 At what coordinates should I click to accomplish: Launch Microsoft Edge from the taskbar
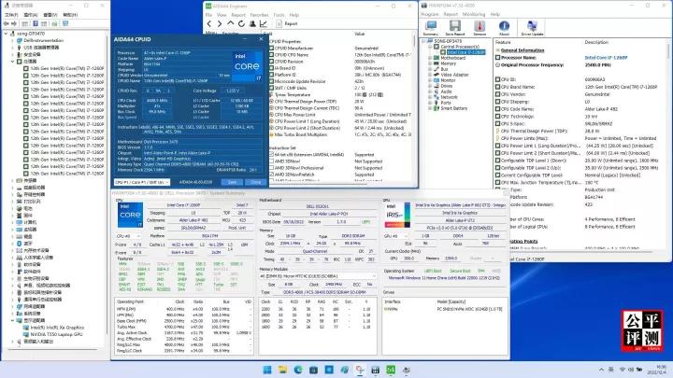tap(298, 370)
